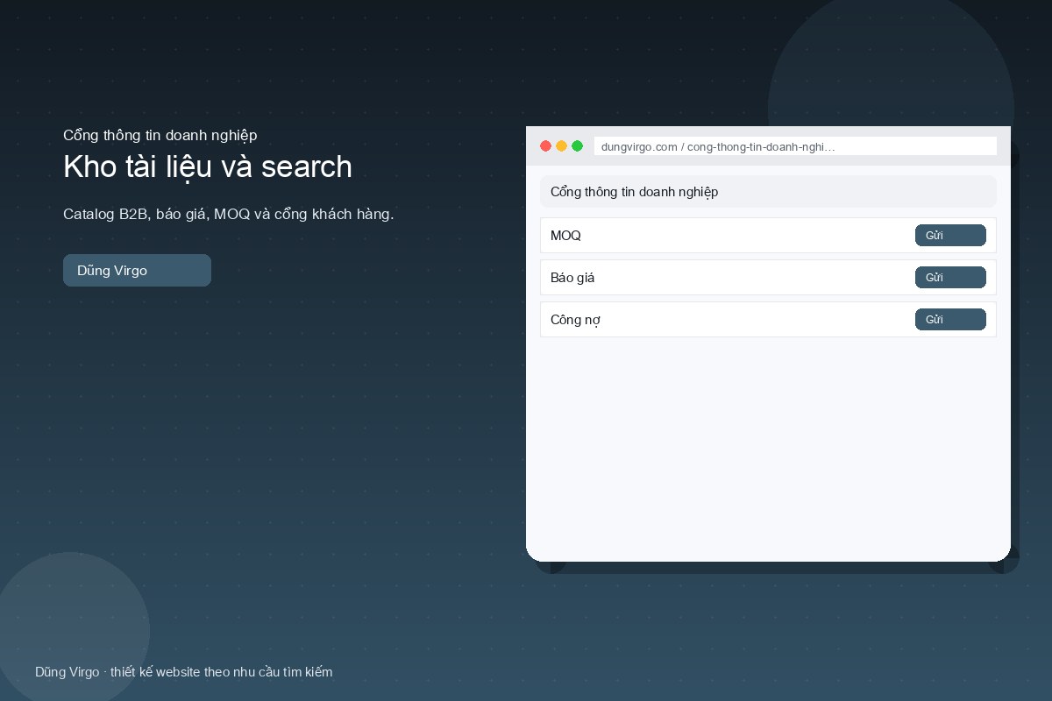1052x701 pixels.
Task: Click the Kho tài liệu và search heading
Action: point(208,166)
